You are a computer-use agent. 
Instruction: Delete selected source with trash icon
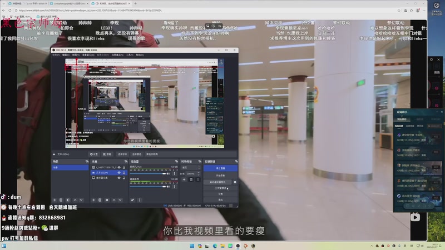(99, 200)
